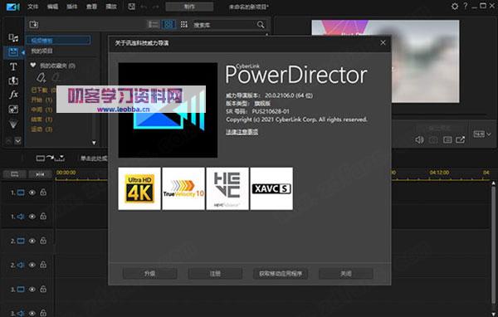Switch library to list view icon
498x317 pixels.
click(x=154, y=24)
